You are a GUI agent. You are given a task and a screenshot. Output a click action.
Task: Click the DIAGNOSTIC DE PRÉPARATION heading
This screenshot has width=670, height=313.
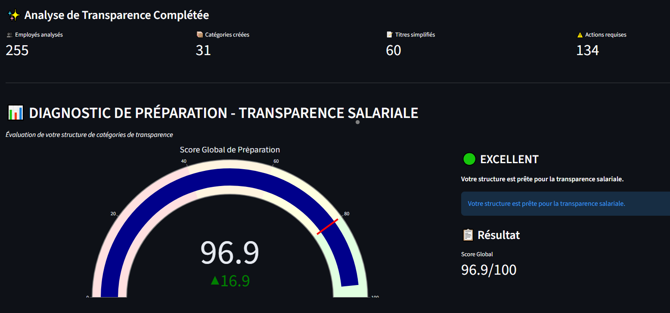[223, 112]
